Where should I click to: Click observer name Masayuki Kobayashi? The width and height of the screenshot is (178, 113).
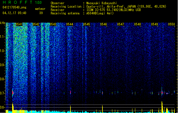[102, 3]
